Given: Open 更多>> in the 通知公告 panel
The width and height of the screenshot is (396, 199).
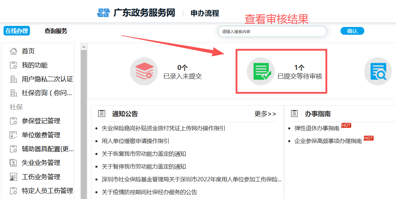Looking at the screenshot, I should [265, 114].
